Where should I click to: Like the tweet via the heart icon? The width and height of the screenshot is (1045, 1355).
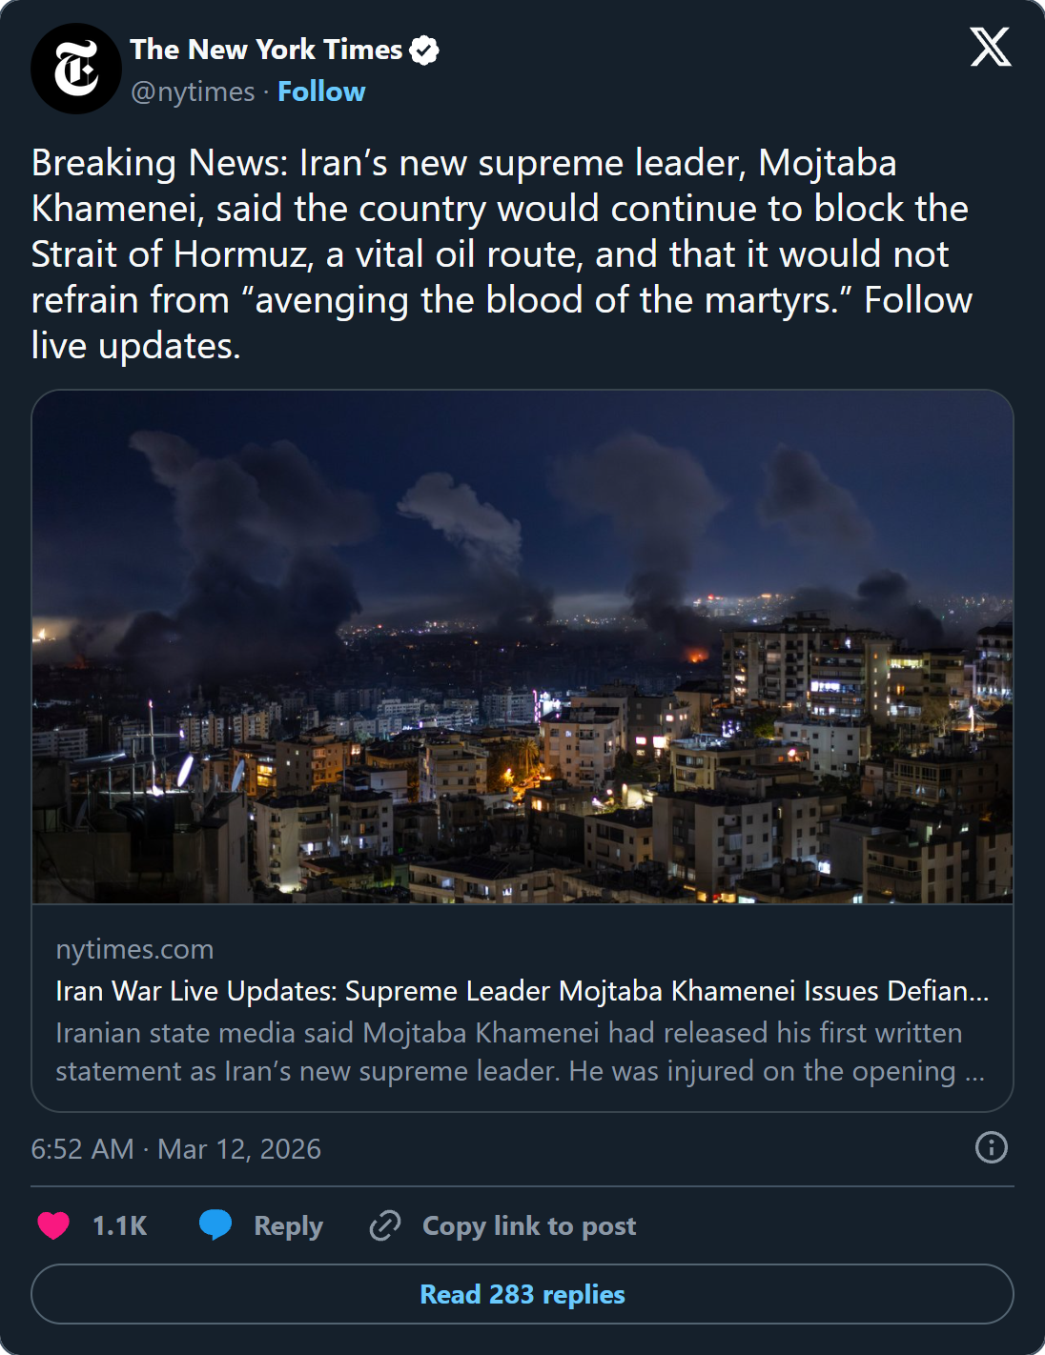point(54,1225)
